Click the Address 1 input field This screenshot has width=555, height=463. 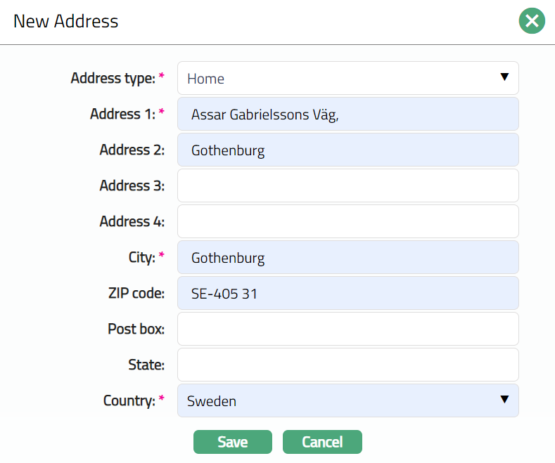(347, 114)
